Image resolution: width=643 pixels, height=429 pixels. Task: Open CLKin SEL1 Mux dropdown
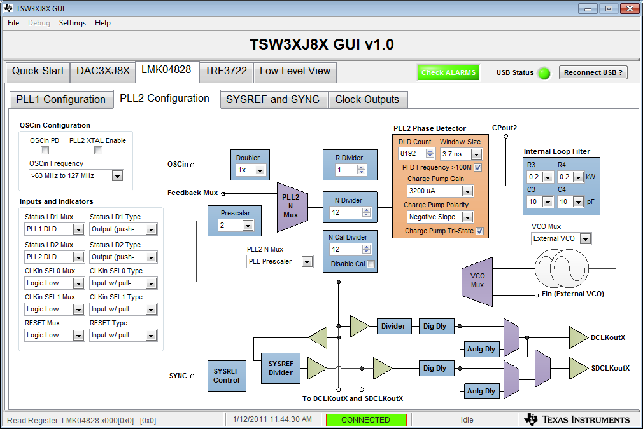(79, 310)
